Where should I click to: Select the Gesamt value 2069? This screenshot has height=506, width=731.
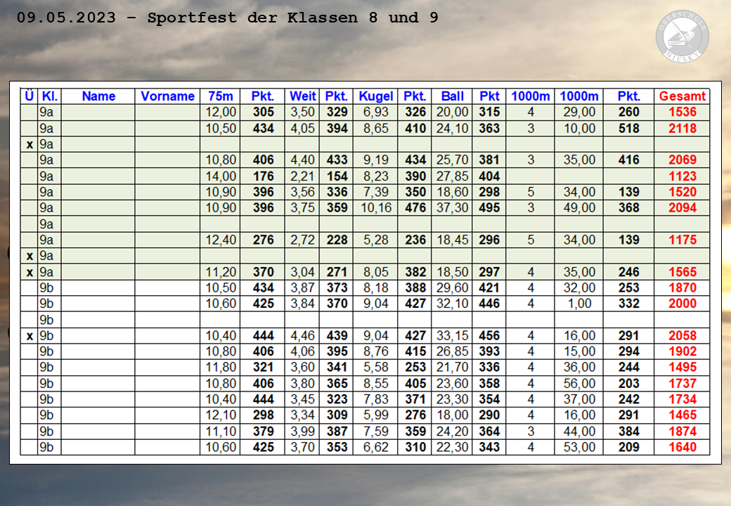(682, 160)
